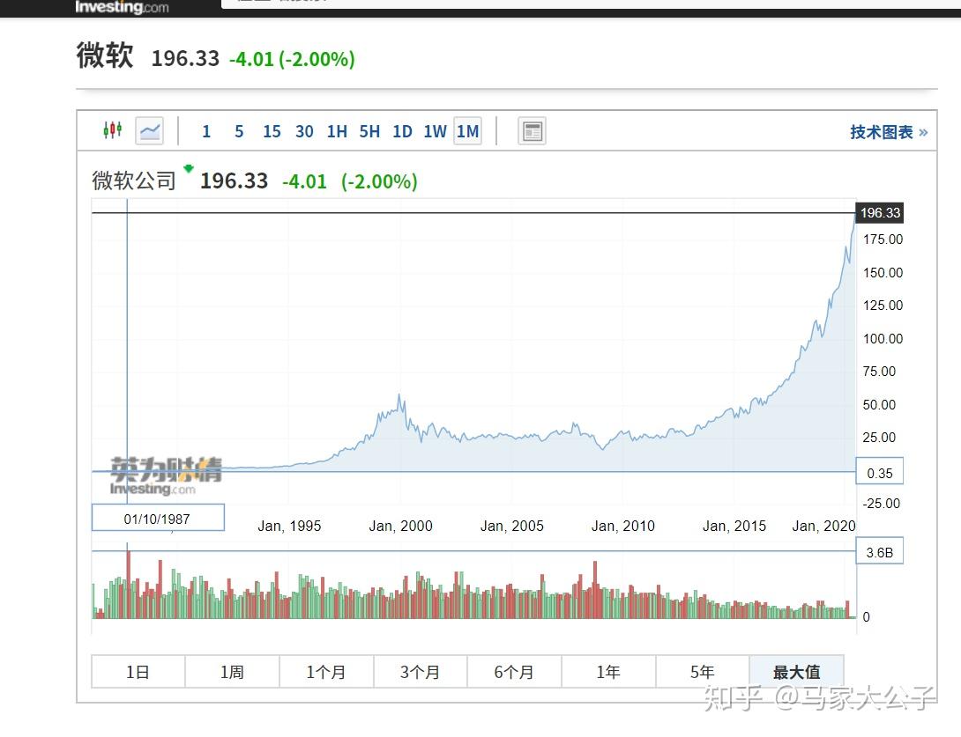Click the -25.00 price axis label

(882, 503)
